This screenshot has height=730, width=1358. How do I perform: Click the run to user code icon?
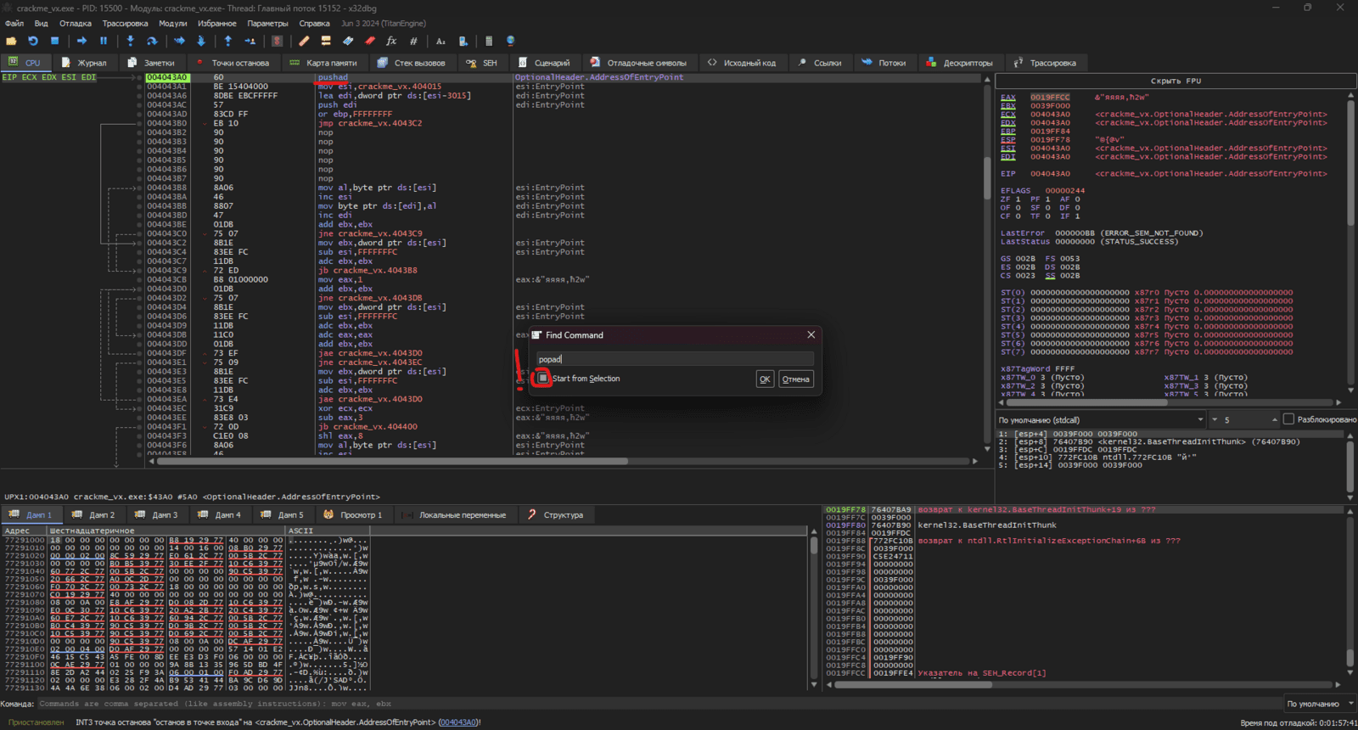tap(250, 41)
